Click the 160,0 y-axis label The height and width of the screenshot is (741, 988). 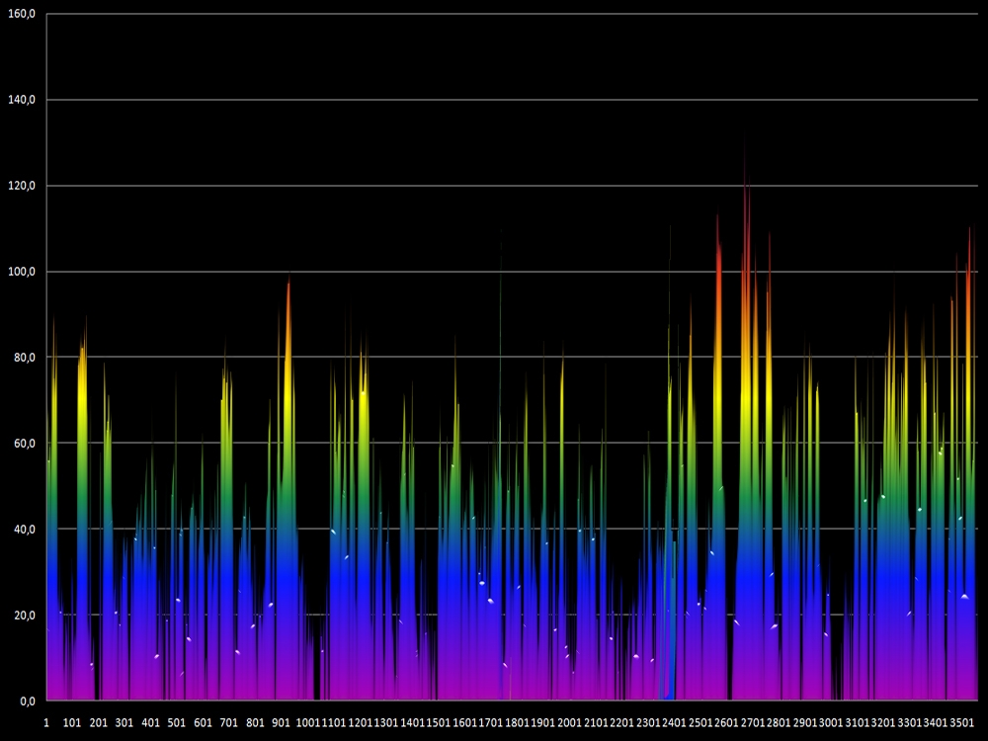(x=22, y=14)
